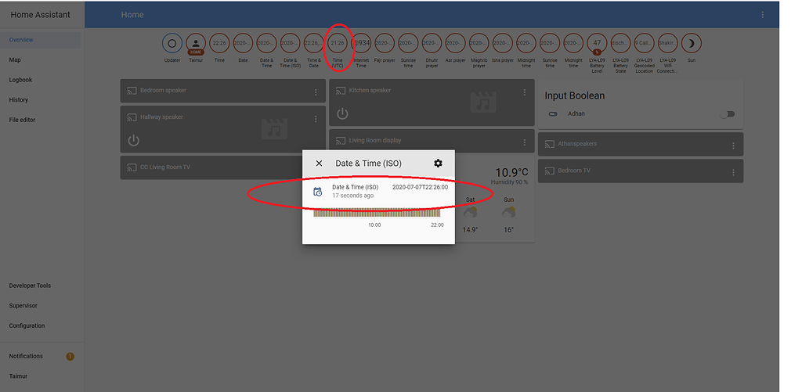
Task: Open History in the sidebar
Action: pyautogui.click(x=41, y=99)
